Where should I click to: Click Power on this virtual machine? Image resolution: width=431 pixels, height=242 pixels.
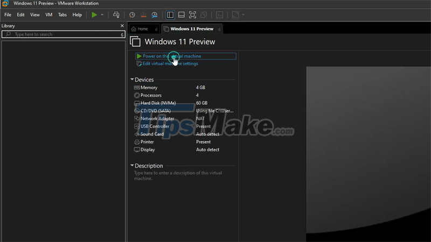(x=185, y=56)
